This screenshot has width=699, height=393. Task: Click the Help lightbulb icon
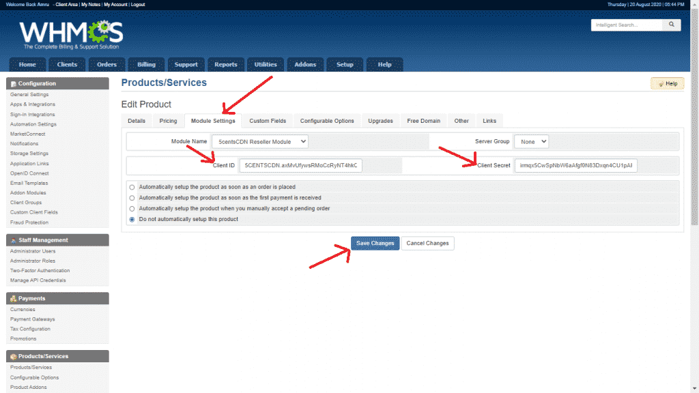(x=661, y=84)
